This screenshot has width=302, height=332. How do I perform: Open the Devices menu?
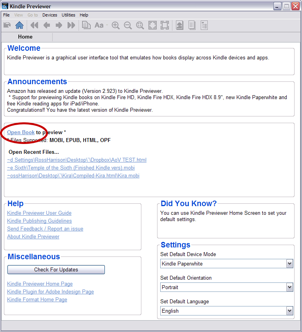pos(49,15)
